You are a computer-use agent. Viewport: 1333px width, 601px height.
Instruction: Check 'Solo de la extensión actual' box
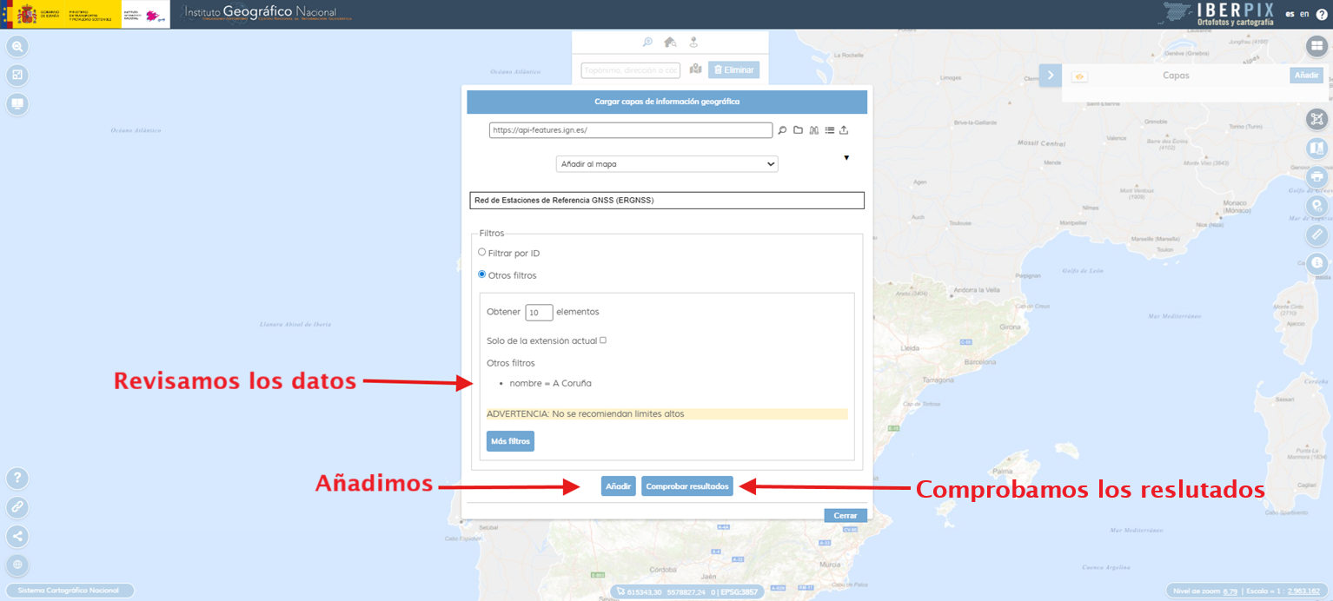coord(603,340)
